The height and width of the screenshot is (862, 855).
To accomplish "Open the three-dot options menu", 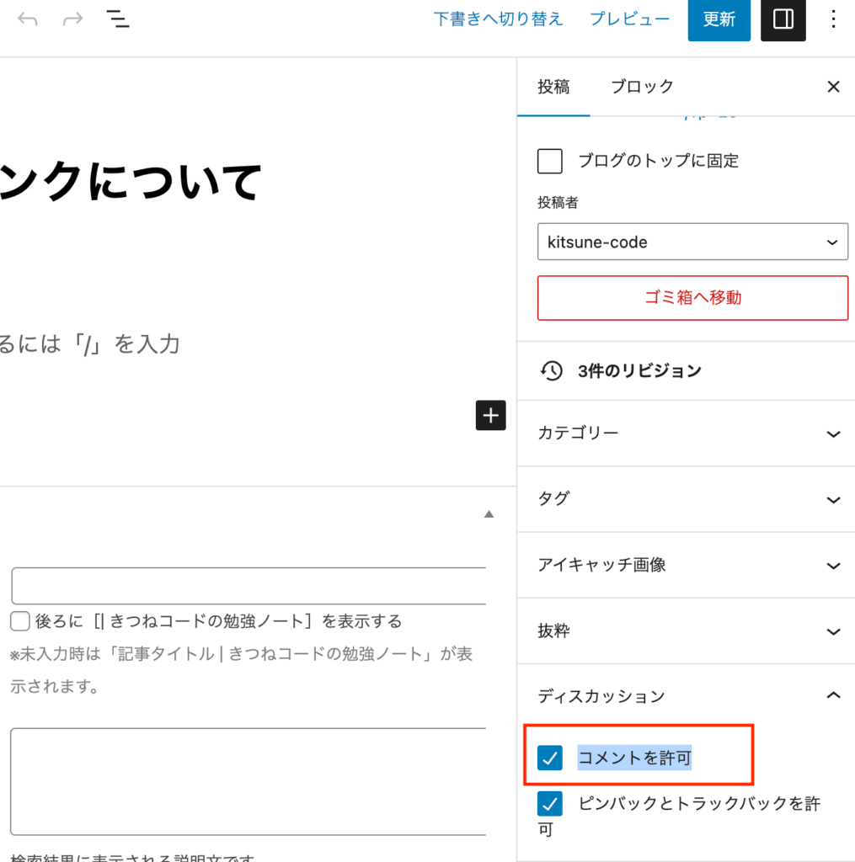I will coord(834,19).
